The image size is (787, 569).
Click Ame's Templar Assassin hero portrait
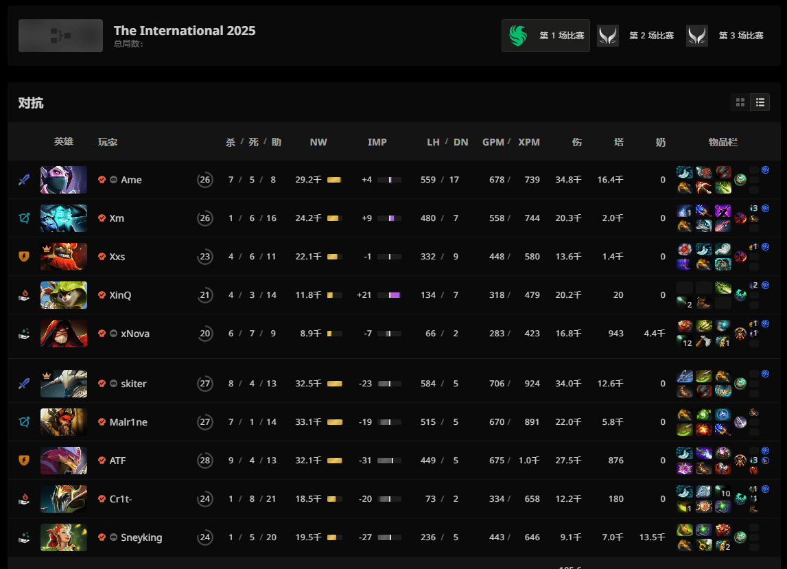(64, 180)
